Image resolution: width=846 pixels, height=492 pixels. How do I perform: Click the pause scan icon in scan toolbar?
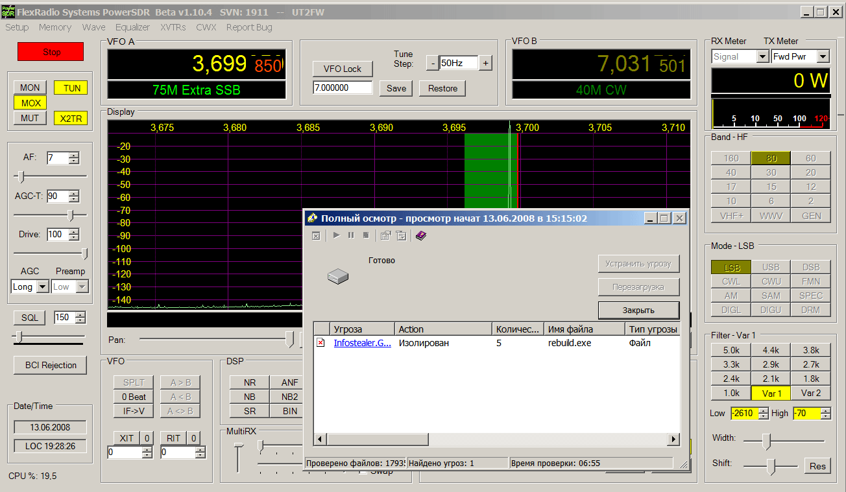351,235
